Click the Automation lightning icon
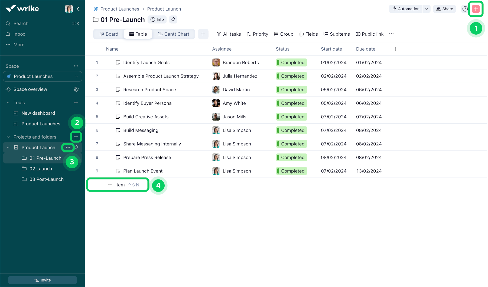488x287 pixels. click(x=394, y=9)
